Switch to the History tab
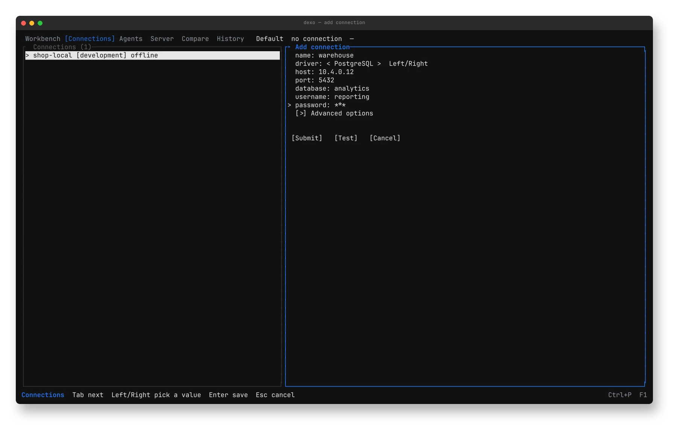The height and width of the screenshot is (436, 677). [230, 39]
